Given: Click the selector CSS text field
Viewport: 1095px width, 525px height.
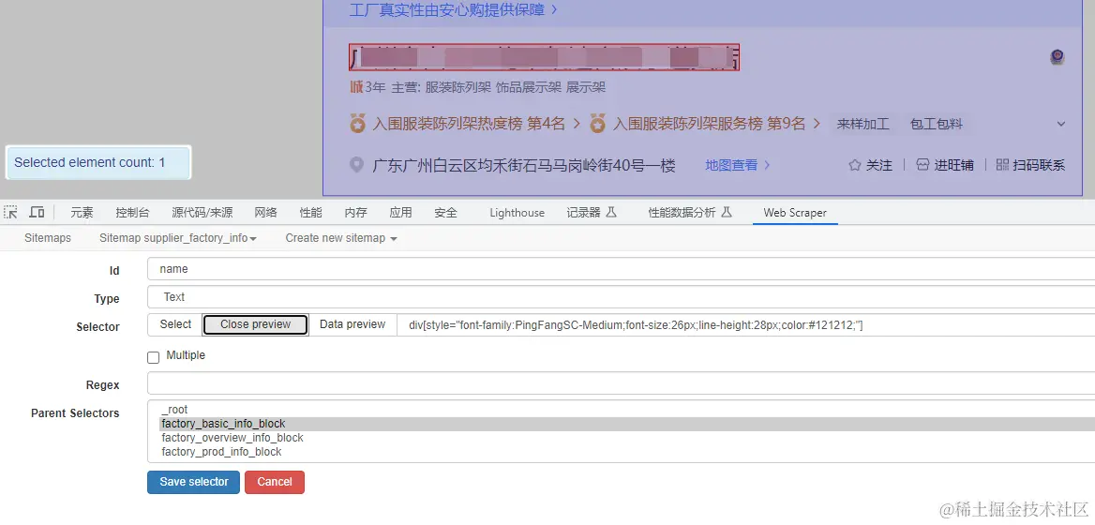Looking at the screenshot, I should (745, 324).
